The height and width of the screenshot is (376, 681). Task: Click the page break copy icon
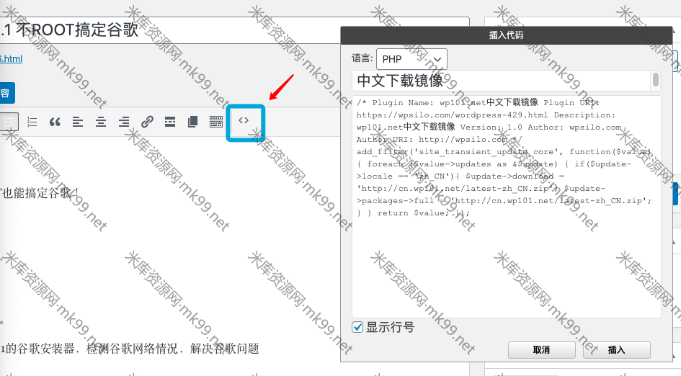point(193,122)
